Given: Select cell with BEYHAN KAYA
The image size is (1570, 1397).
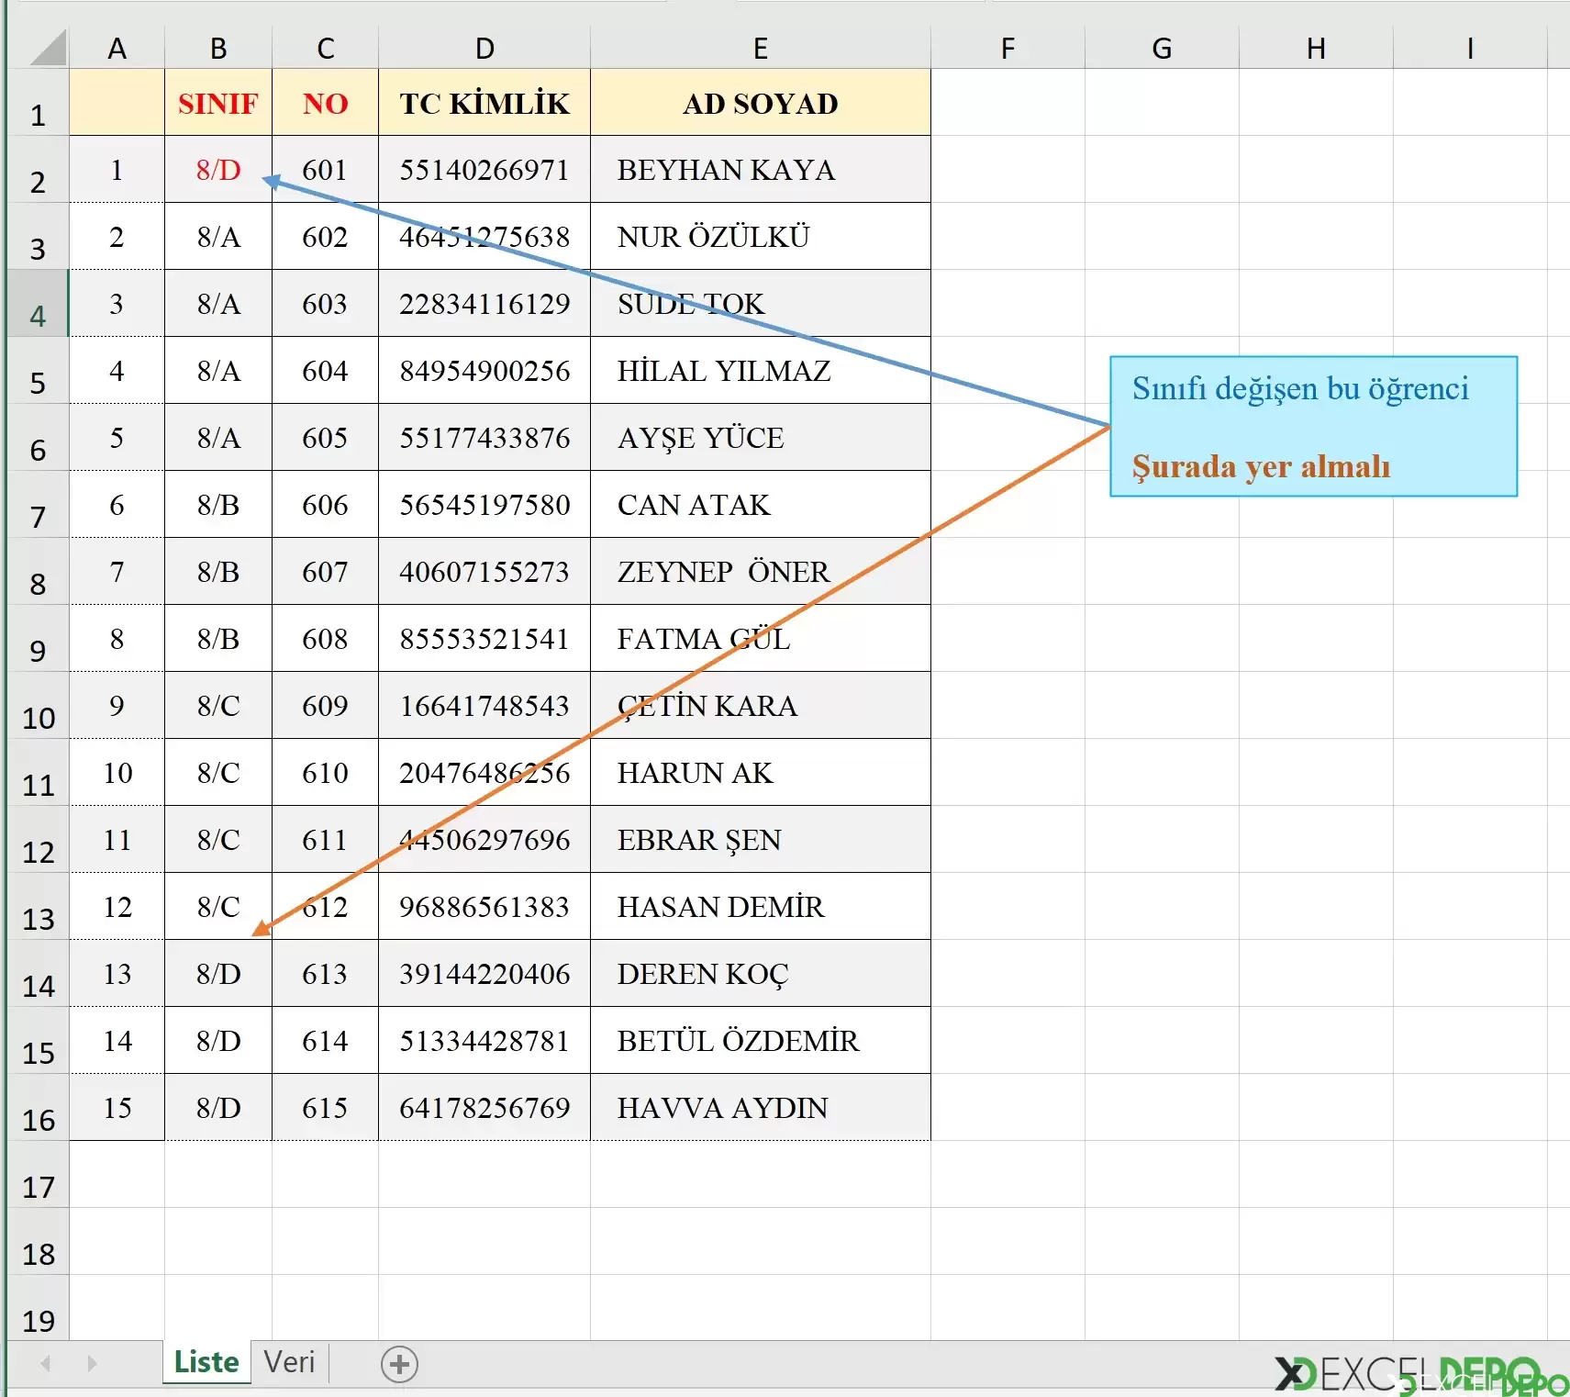Looking at the screenshot, I should pos(761,170).
